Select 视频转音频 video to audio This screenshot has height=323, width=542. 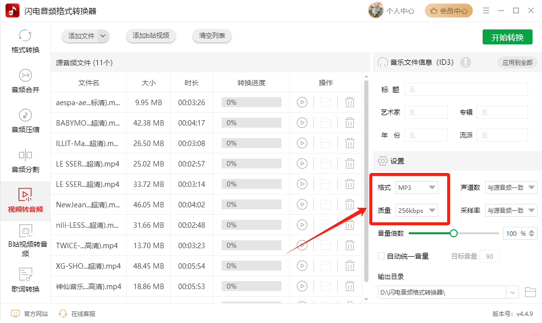tap(25, 201)
